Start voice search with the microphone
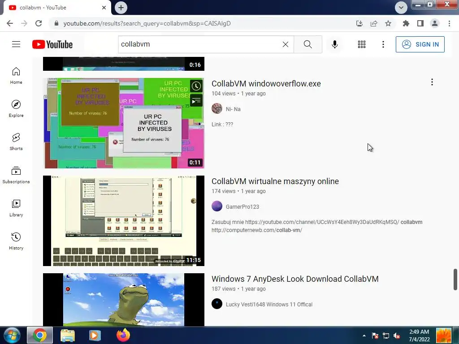Image resolution: width=459 pixels, height=344 pixels. point(334,44)
